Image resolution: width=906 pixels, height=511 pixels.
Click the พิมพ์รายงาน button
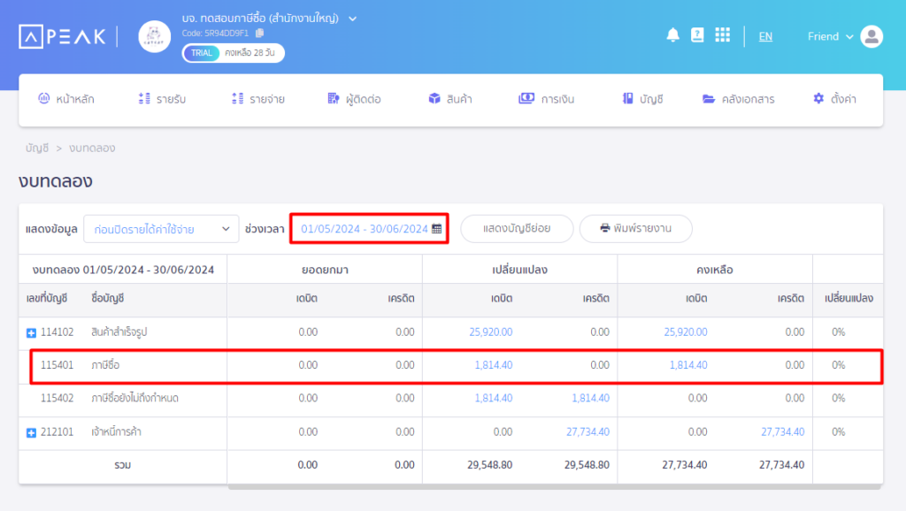(x=635, y=229)
